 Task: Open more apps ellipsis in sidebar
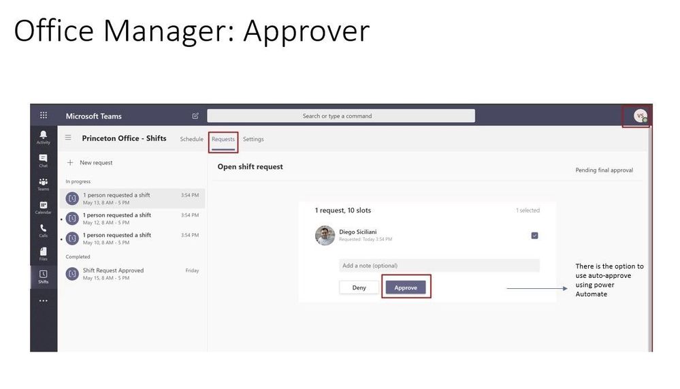44,300
